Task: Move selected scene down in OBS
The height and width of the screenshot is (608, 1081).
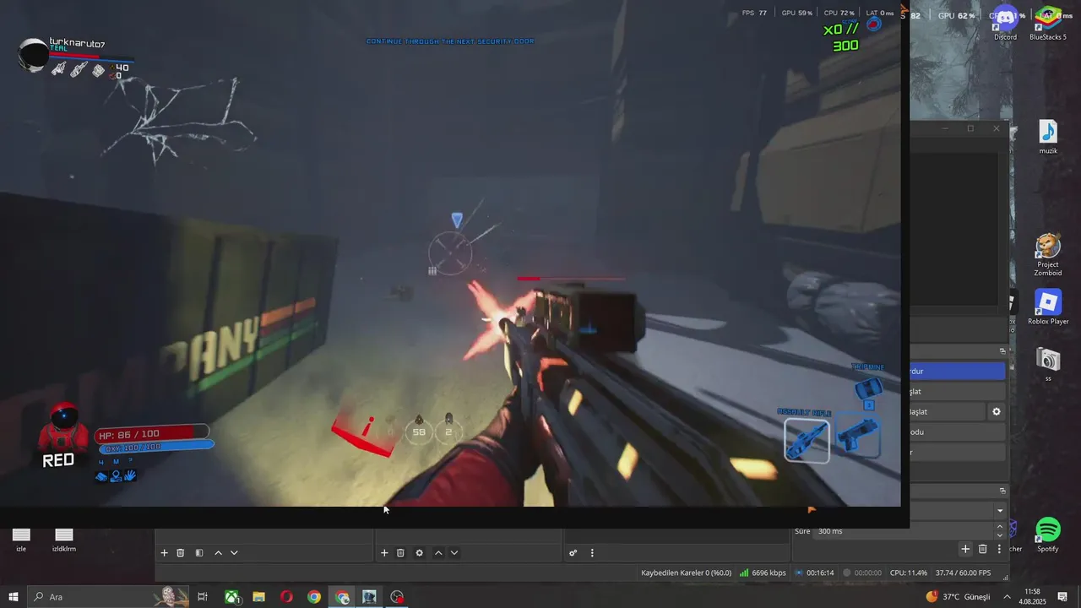Action: coord(234,553)
